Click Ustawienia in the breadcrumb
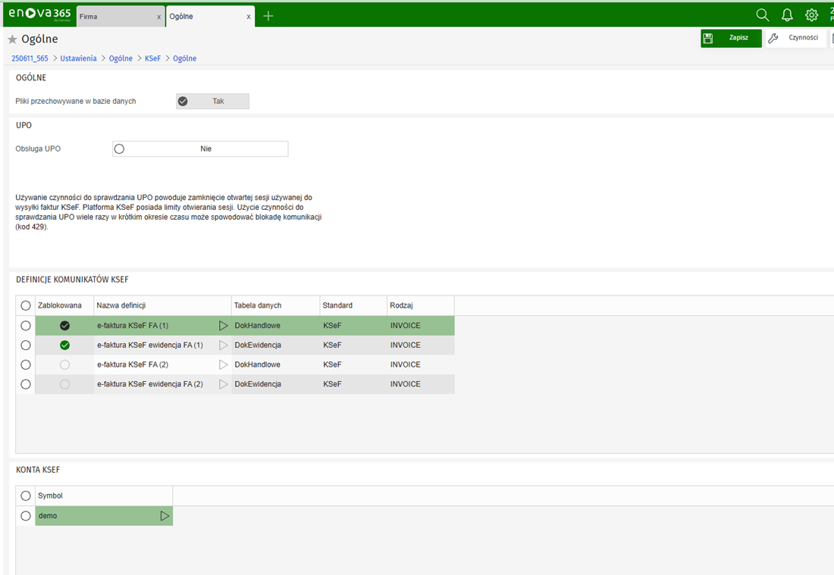This screenshot has height=575, width=834. pos(79,58)
